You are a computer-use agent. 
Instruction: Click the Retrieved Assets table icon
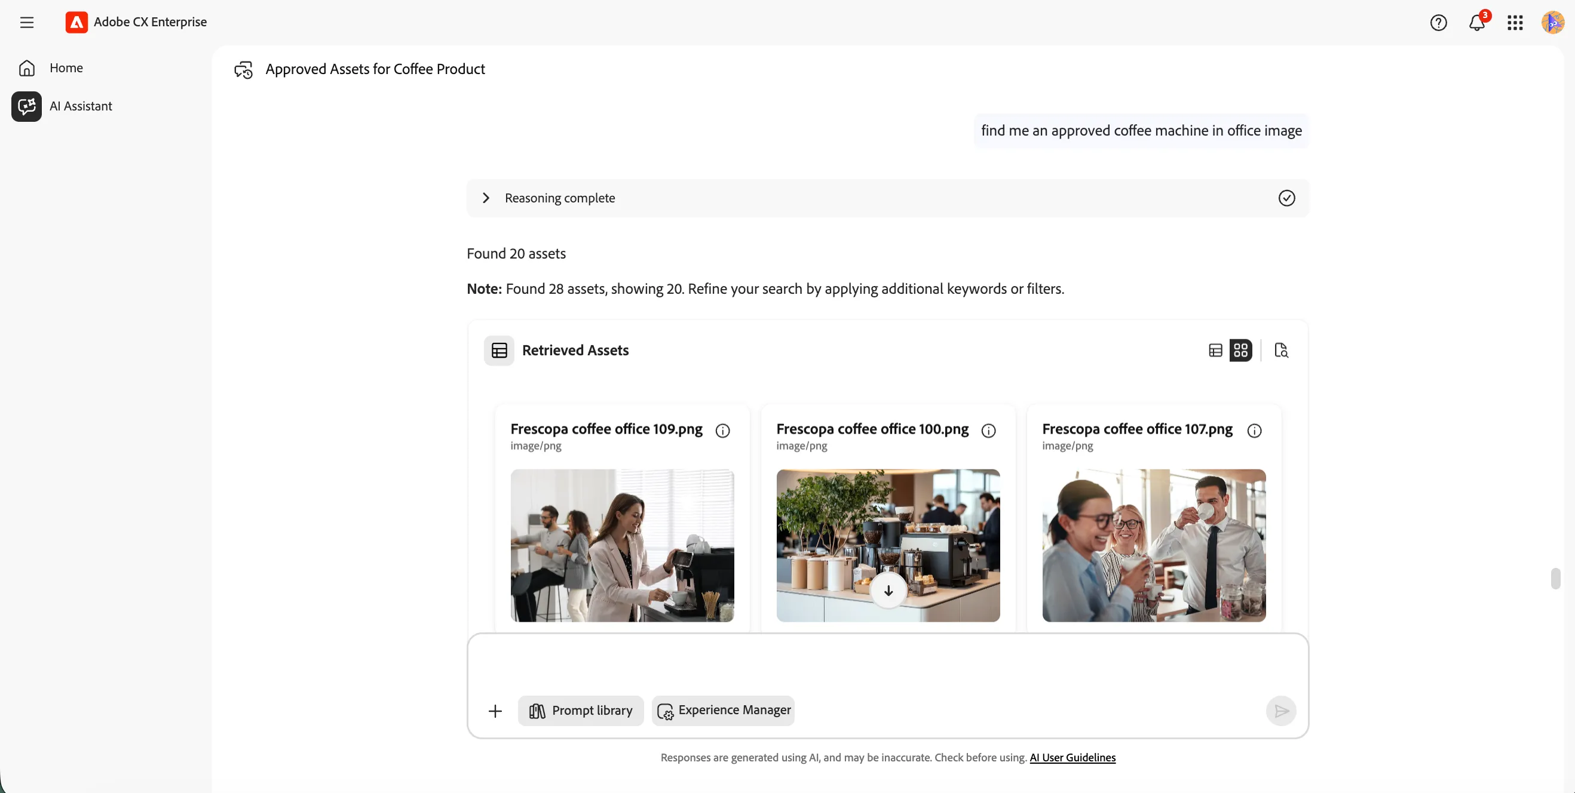[x=499, y=350]
